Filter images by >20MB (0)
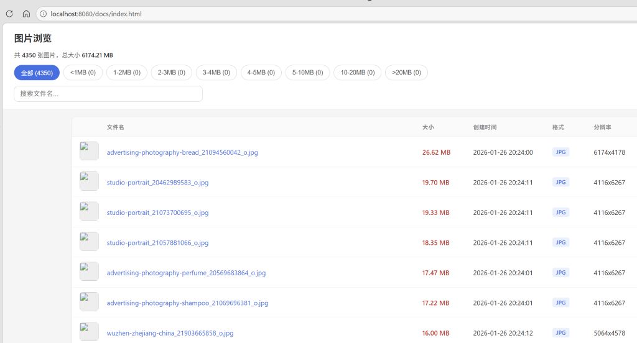 point(406,73)
